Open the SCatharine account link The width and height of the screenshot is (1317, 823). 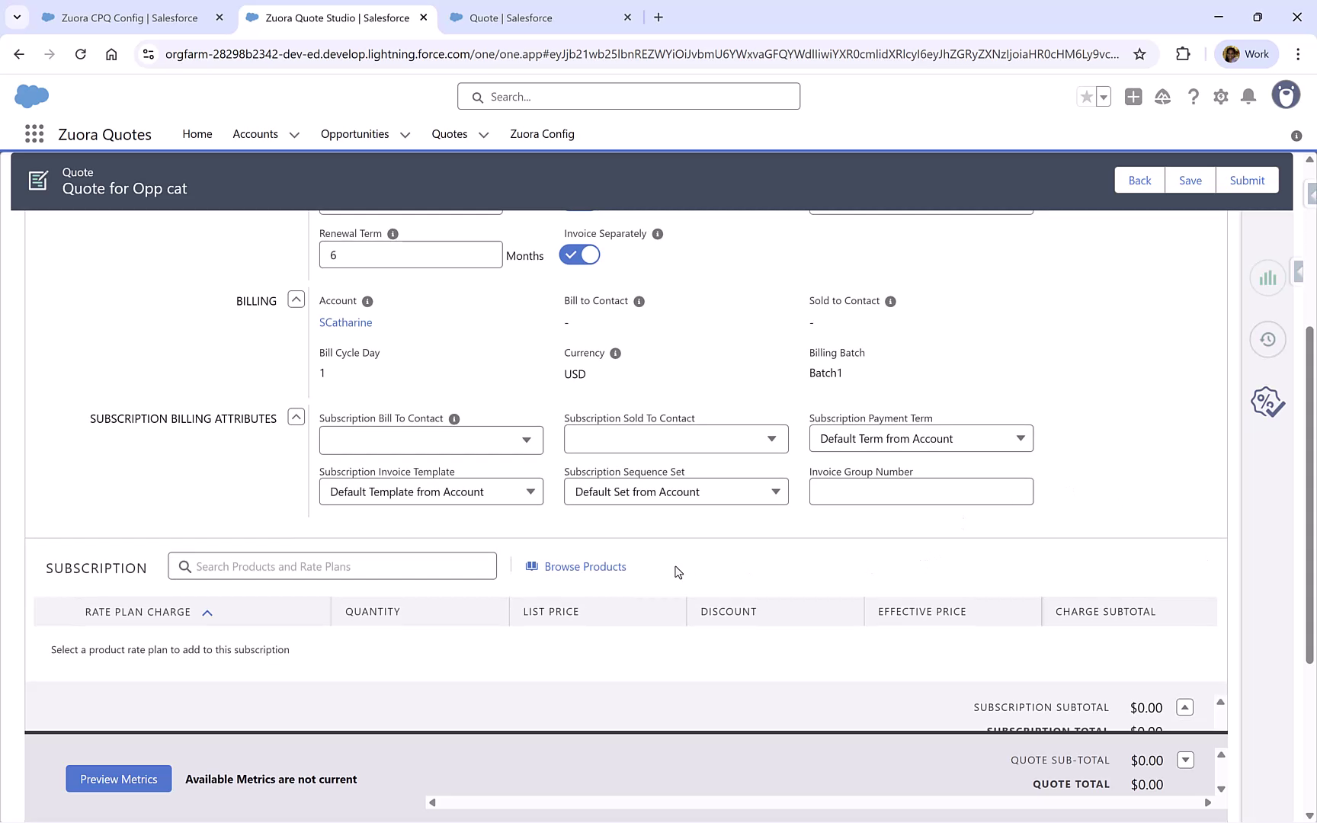click(x=345, y=322)
